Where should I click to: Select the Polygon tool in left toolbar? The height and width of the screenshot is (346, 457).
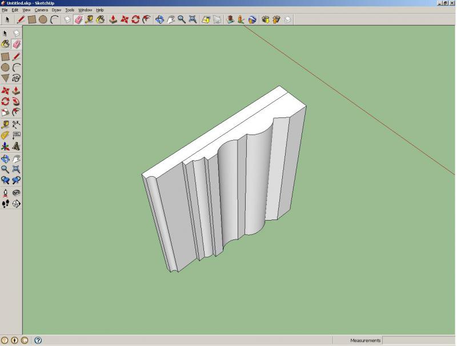5,78
